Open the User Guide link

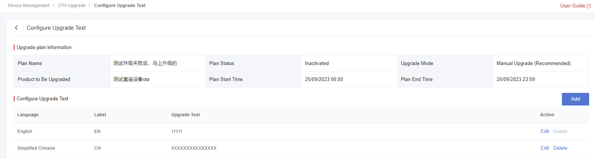click(573, 6)
